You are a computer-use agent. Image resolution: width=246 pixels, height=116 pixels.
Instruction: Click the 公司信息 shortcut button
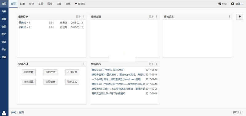pyautogui.click(x=50, y=82)
